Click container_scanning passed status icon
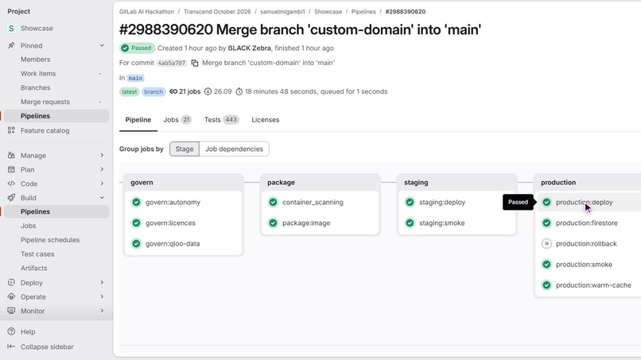 273,203
